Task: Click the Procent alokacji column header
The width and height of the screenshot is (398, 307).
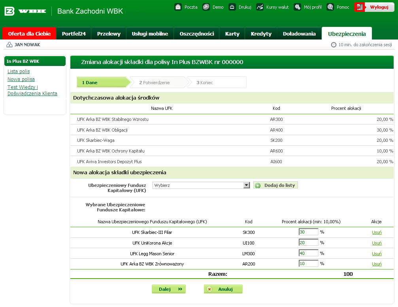Action: coord(346,108)
